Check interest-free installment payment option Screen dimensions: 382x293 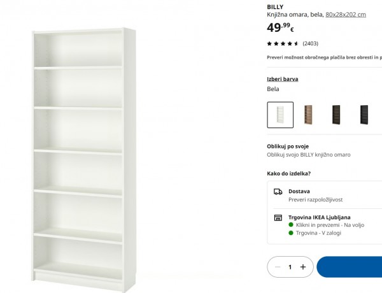[x=324, y=57]
